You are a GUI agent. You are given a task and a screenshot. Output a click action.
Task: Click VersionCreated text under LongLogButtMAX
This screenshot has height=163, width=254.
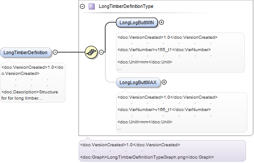tap(167, 97)
